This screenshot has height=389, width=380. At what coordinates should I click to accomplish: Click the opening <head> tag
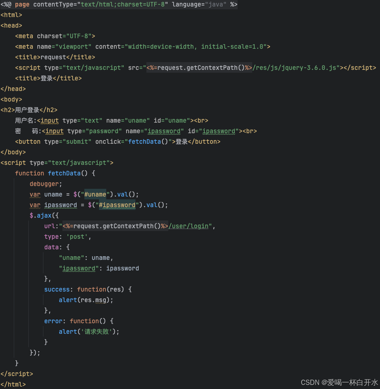pyautogui.click(x=11, y=26)
